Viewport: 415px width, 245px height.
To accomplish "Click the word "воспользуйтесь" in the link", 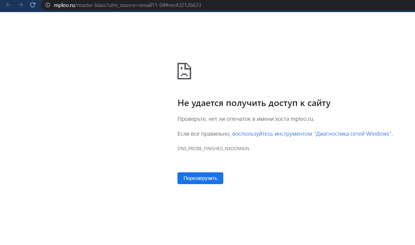I will (252, 134).
